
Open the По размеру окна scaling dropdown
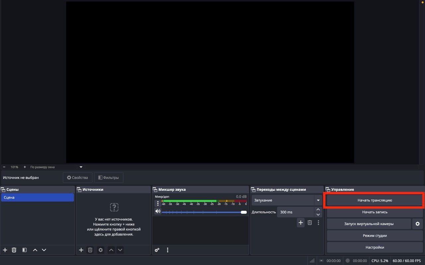tap(81, 167)
